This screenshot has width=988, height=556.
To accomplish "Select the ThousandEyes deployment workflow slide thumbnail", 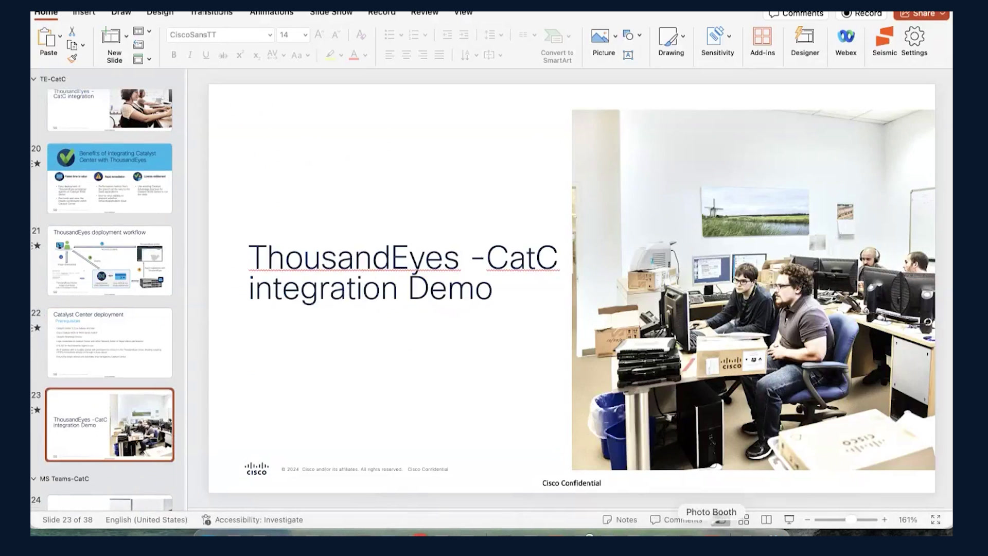I will 110,260.
